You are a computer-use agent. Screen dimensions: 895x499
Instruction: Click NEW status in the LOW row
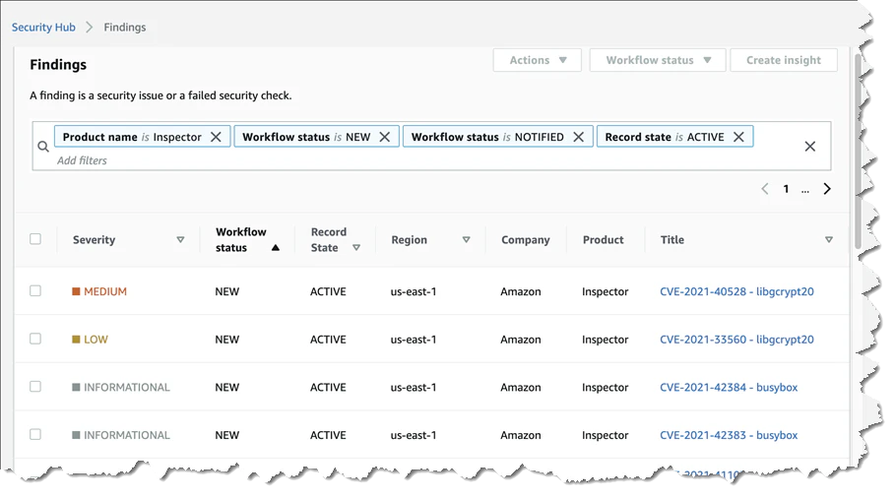227,340
